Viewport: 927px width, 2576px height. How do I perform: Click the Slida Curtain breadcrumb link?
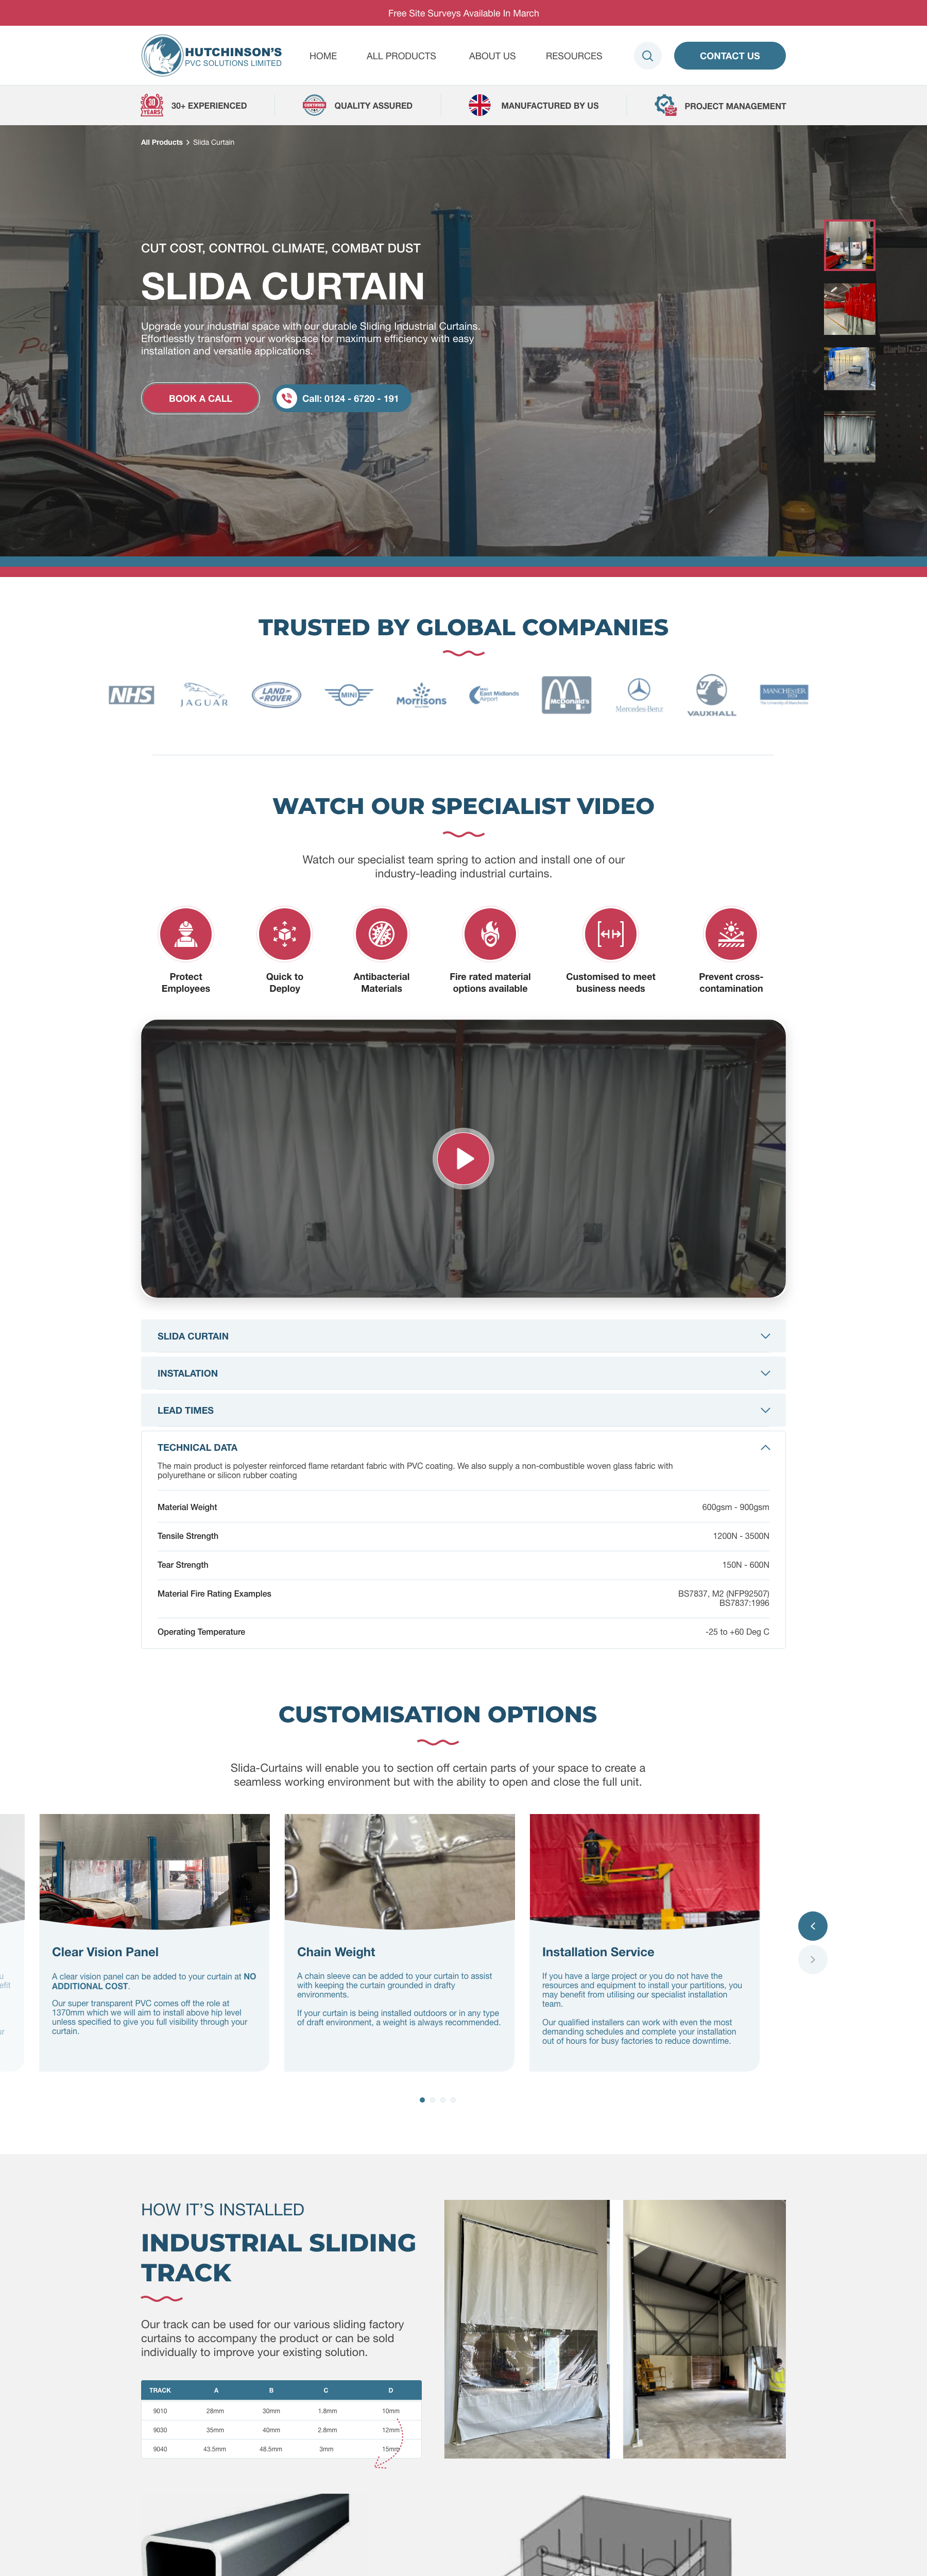[x=214, y=142]
